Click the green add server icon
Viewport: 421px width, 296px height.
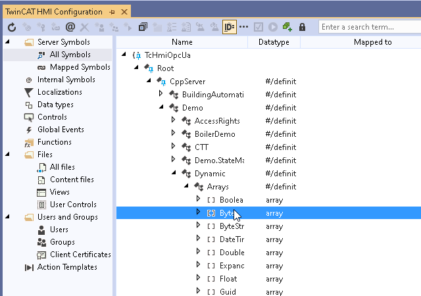coord(287,27)
